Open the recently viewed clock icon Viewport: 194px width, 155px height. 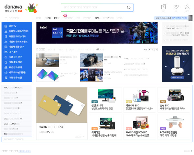[x=164, y=7]
